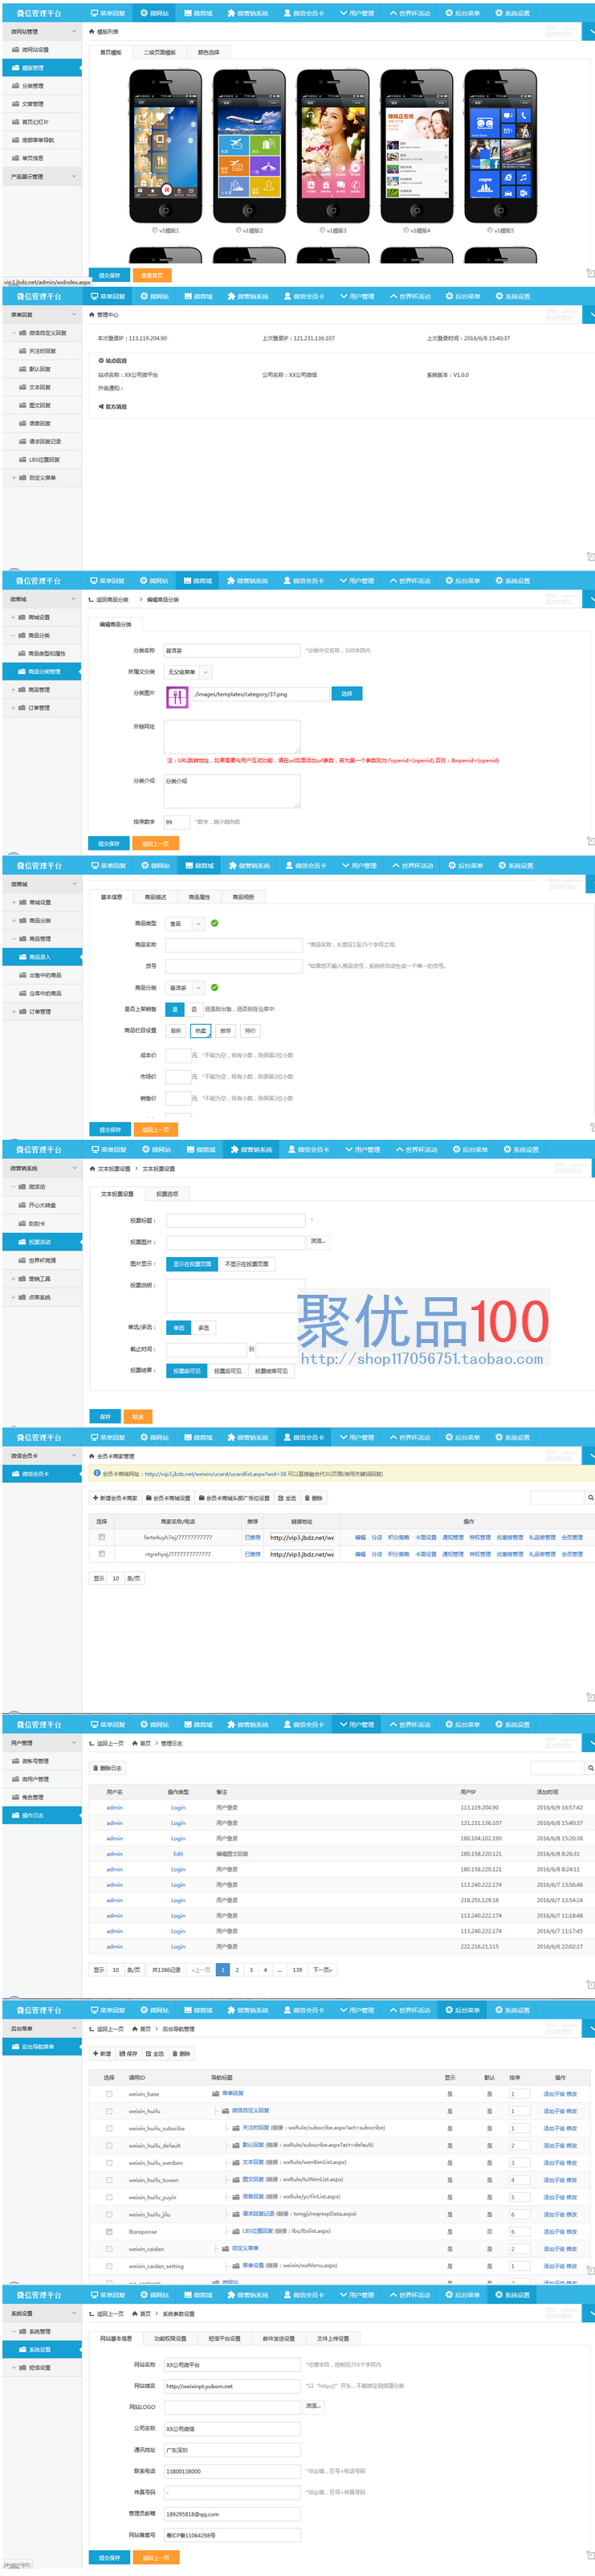Click 系统设置 gear icon in 后台导航管理 screen header
595x2576 pixels.
point(499,2009)
